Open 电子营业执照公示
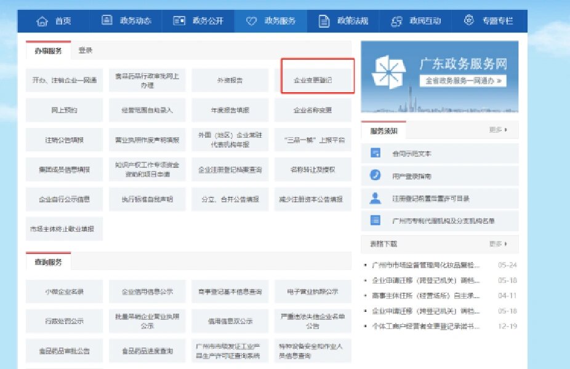Viewport: 570px width, 369px height. coord(313,292)
